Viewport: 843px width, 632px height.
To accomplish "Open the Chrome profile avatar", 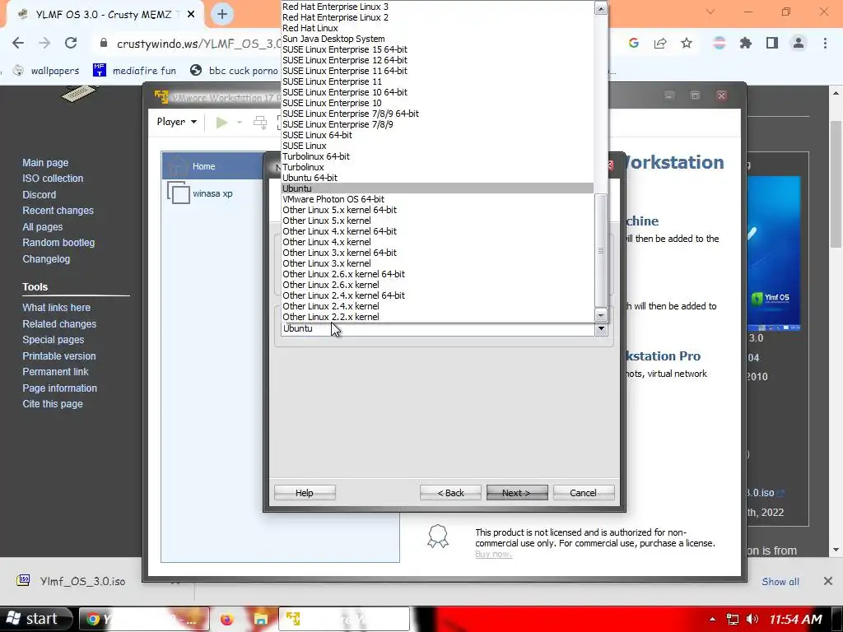I will pyautogui.click(x=799, y=44).
